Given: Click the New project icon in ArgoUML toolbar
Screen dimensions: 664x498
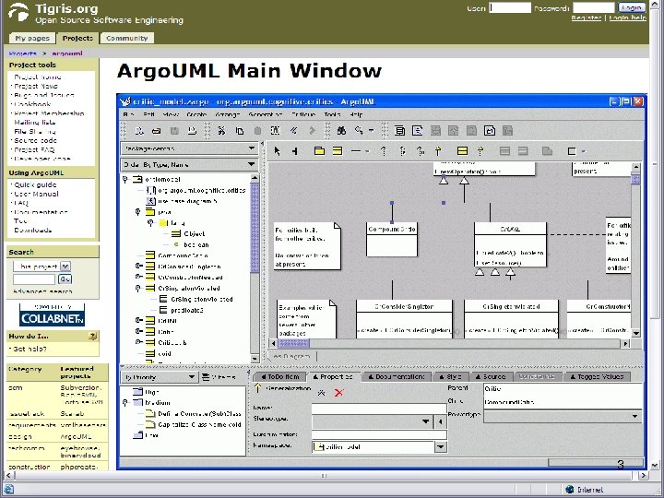Looking at the screenshot, I should point(139,131).
